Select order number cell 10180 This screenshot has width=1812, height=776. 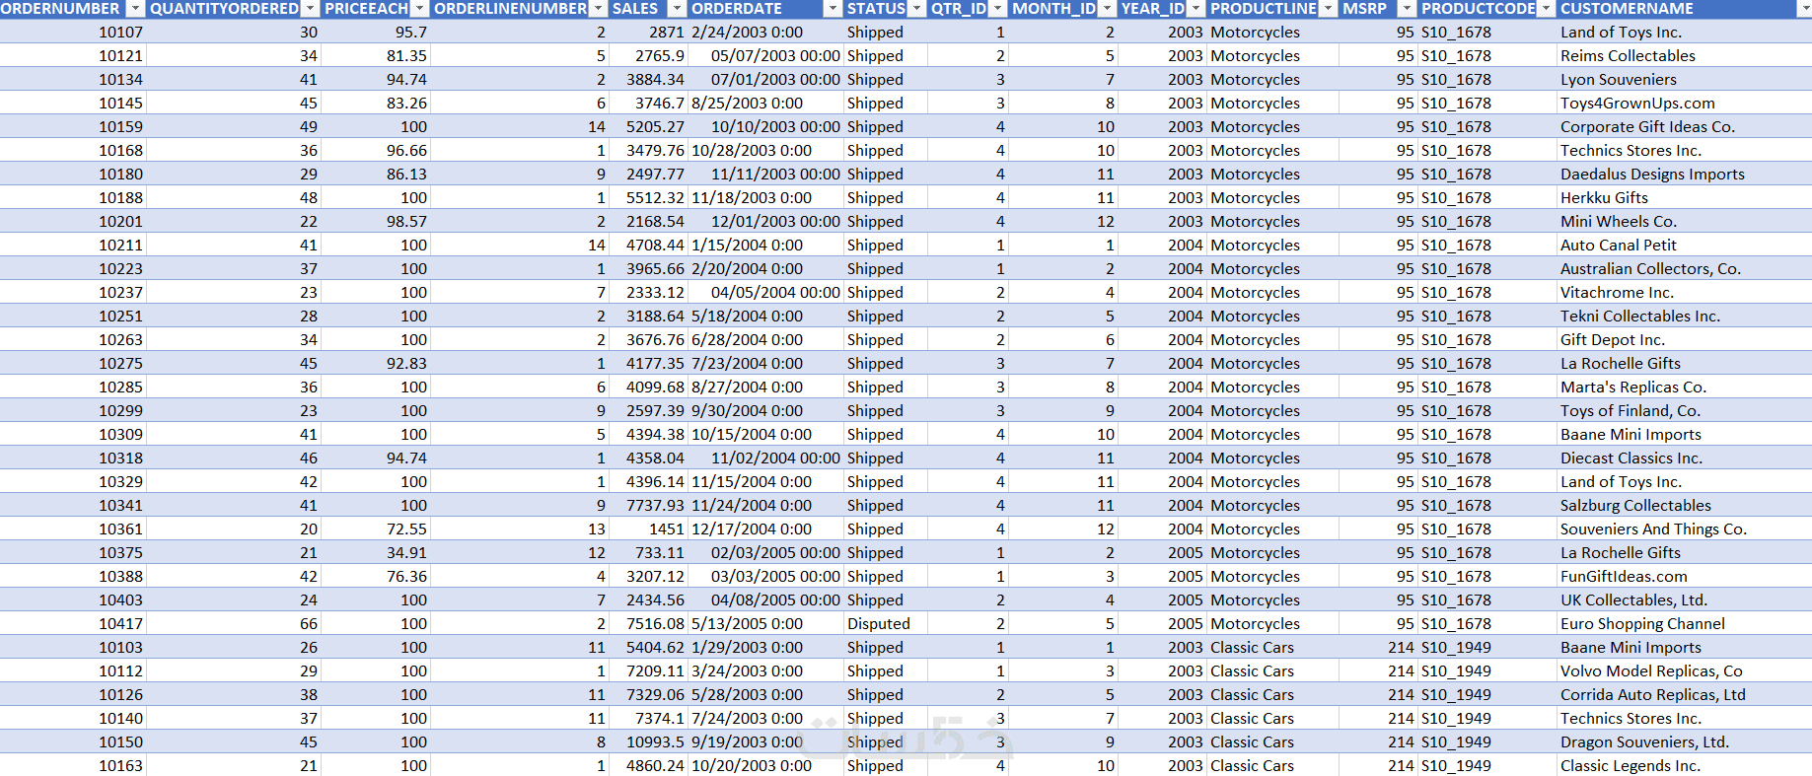click(x=73, y=175)
